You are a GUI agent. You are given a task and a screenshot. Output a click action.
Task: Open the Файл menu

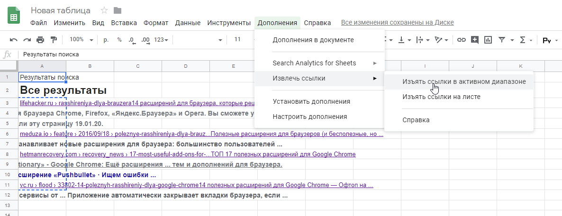[x=39, y=23]
